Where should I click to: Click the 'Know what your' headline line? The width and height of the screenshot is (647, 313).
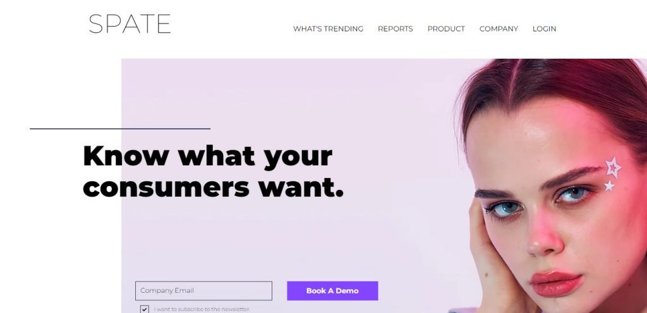coord(207,156)
